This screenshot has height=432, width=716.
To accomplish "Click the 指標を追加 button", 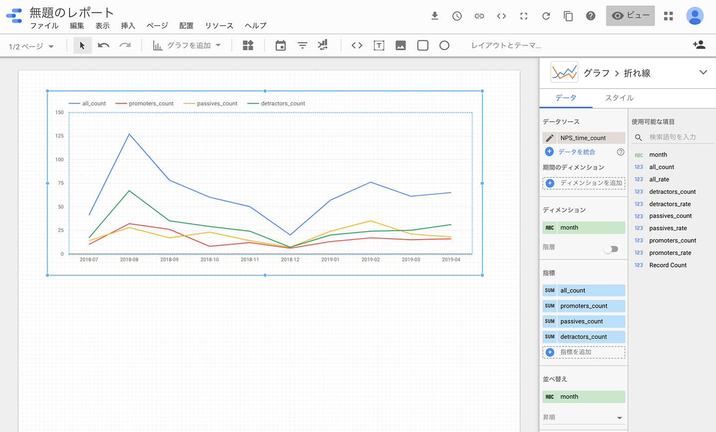I will coord(584,352).
